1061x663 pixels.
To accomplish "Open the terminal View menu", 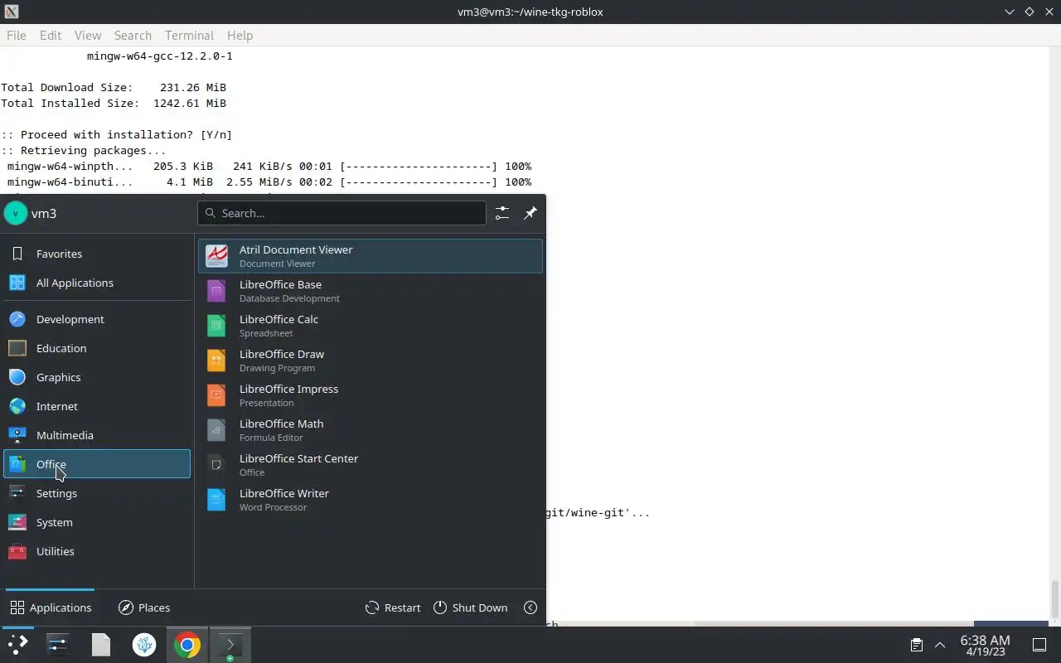I will (88, 35).
